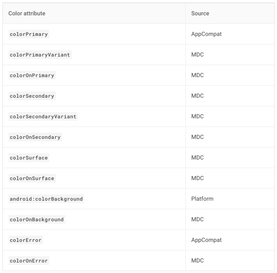Click AppCompat source in the colorError row
The height and width of the screenshot is (273, 277).
pyautogui.click(x=206, y=240)
